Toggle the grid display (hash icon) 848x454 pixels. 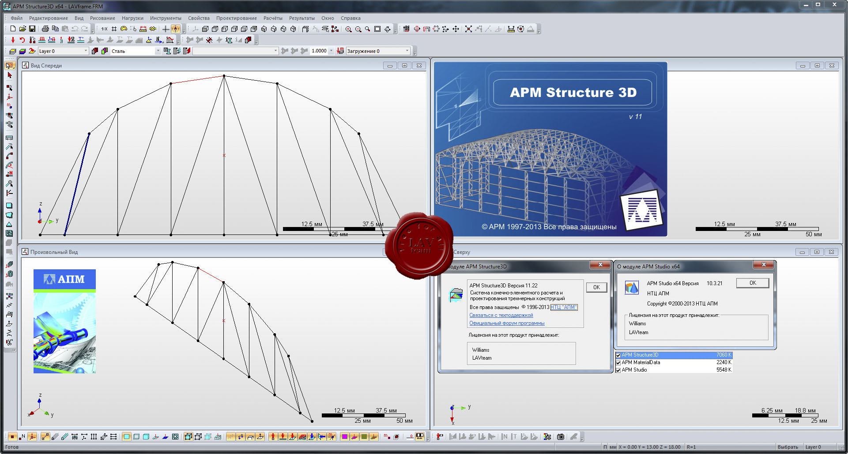pyautogui.click(x=114, y=29)
